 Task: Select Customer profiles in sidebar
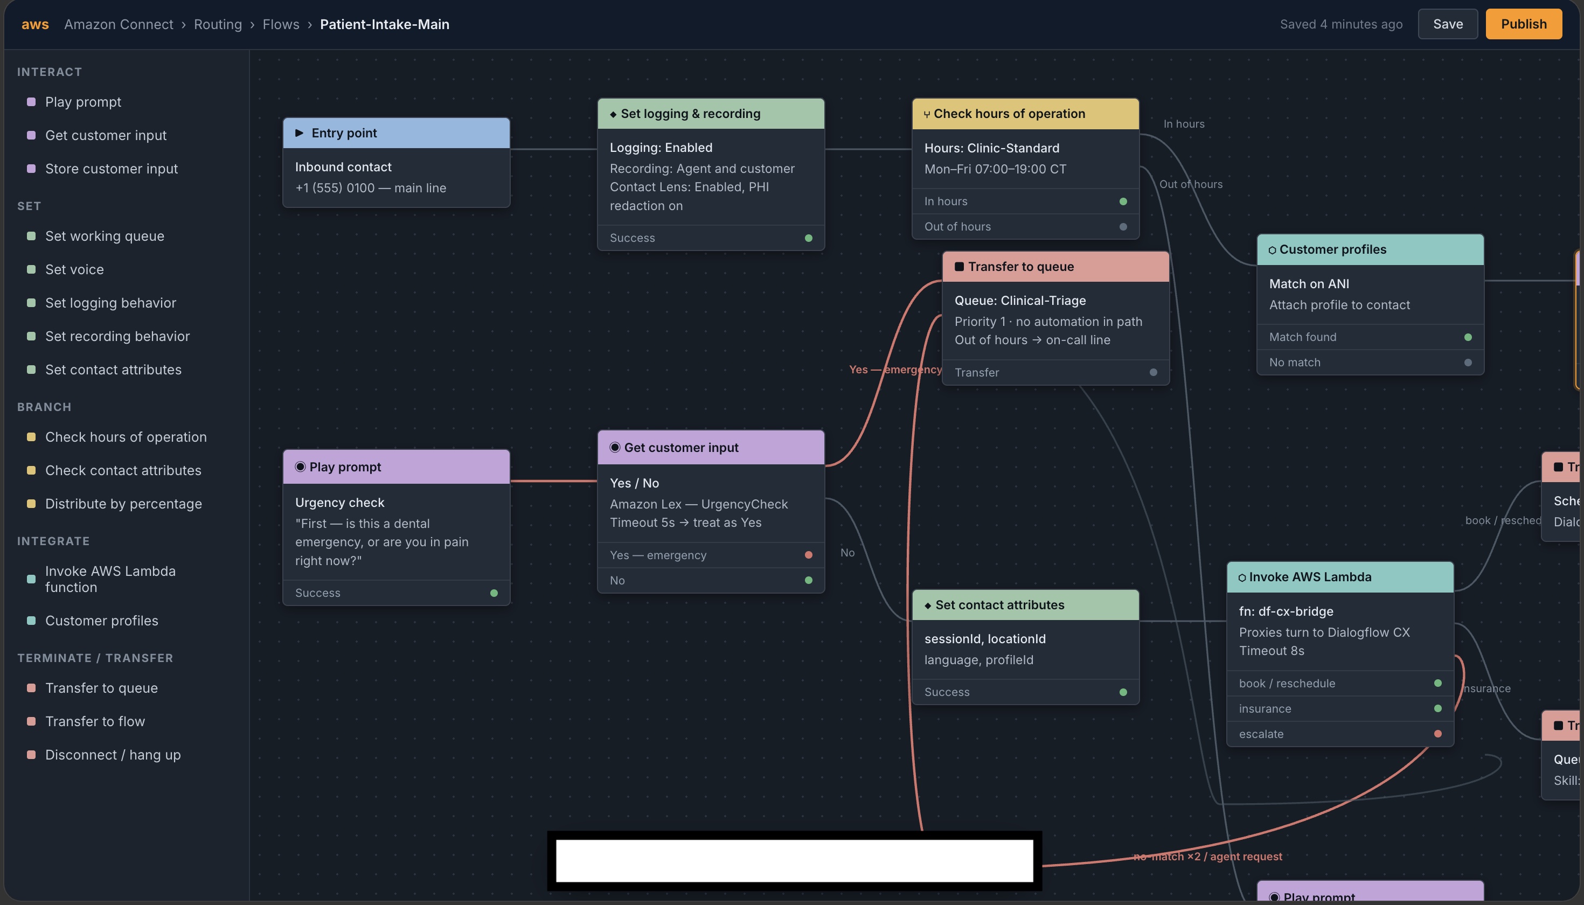pos(101,621)
